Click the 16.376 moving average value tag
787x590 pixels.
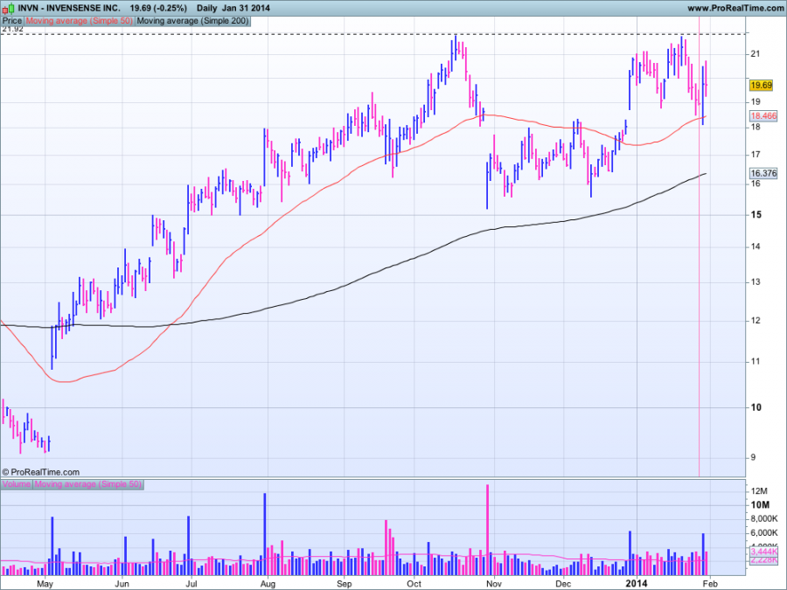coord(763,173)
